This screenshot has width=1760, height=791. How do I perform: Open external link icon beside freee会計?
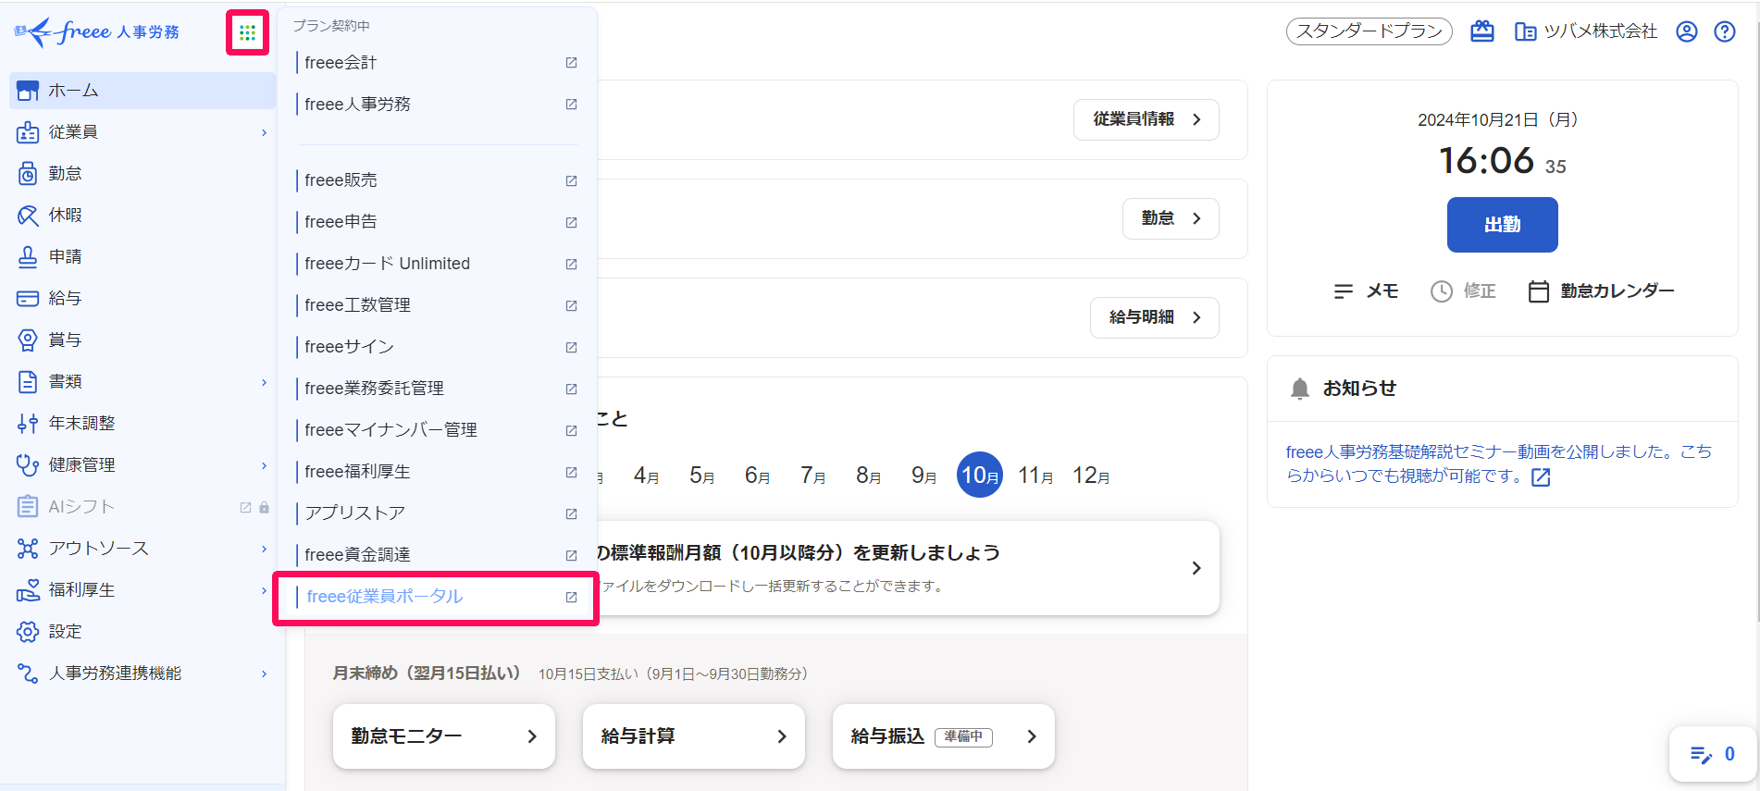pyautogui.click(x=571, y=63)
